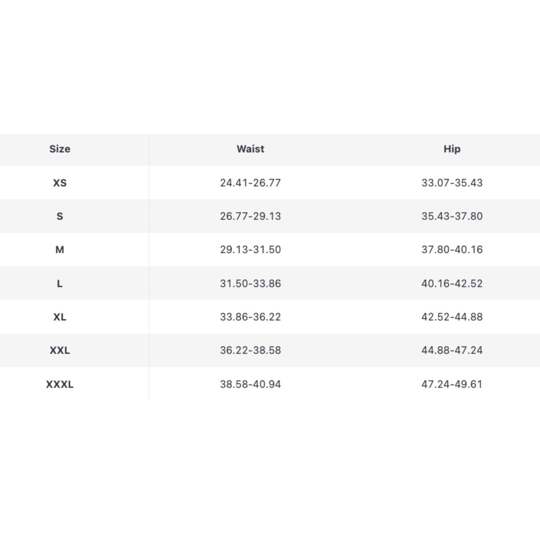The height and width of the screenshot is (540, 540).
Task: Select the XL size row label
Action: pos(60,317)
